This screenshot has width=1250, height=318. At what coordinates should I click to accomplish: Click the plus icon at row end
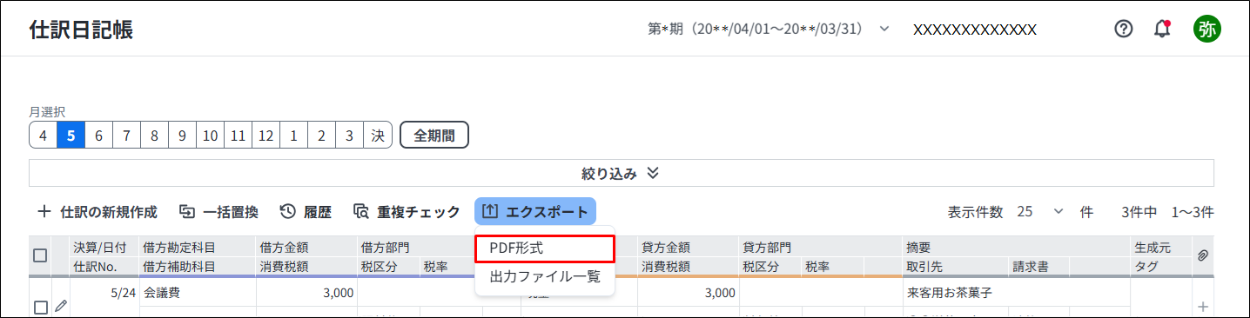tap(1204, 307)
